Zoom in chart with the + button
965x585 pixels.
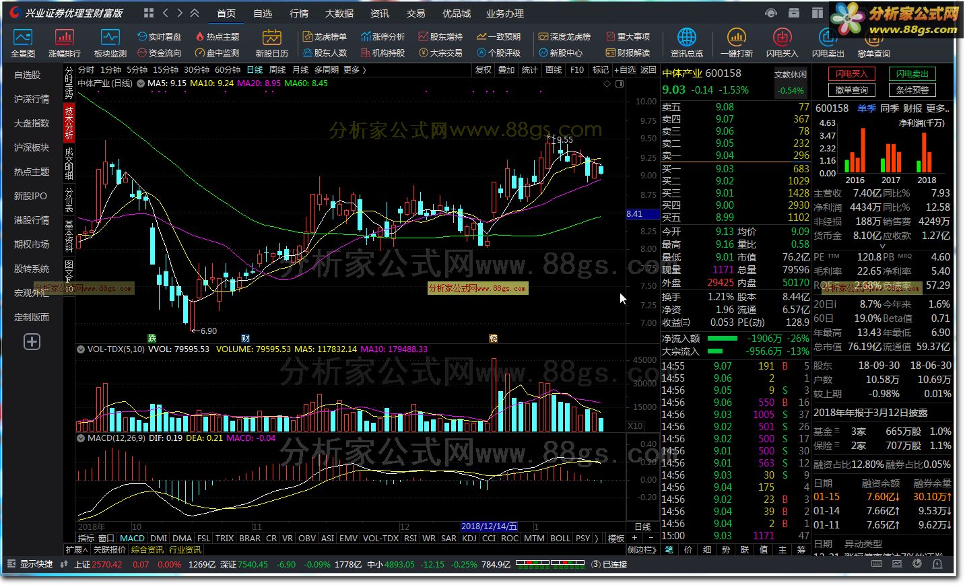tap(635, 538)
